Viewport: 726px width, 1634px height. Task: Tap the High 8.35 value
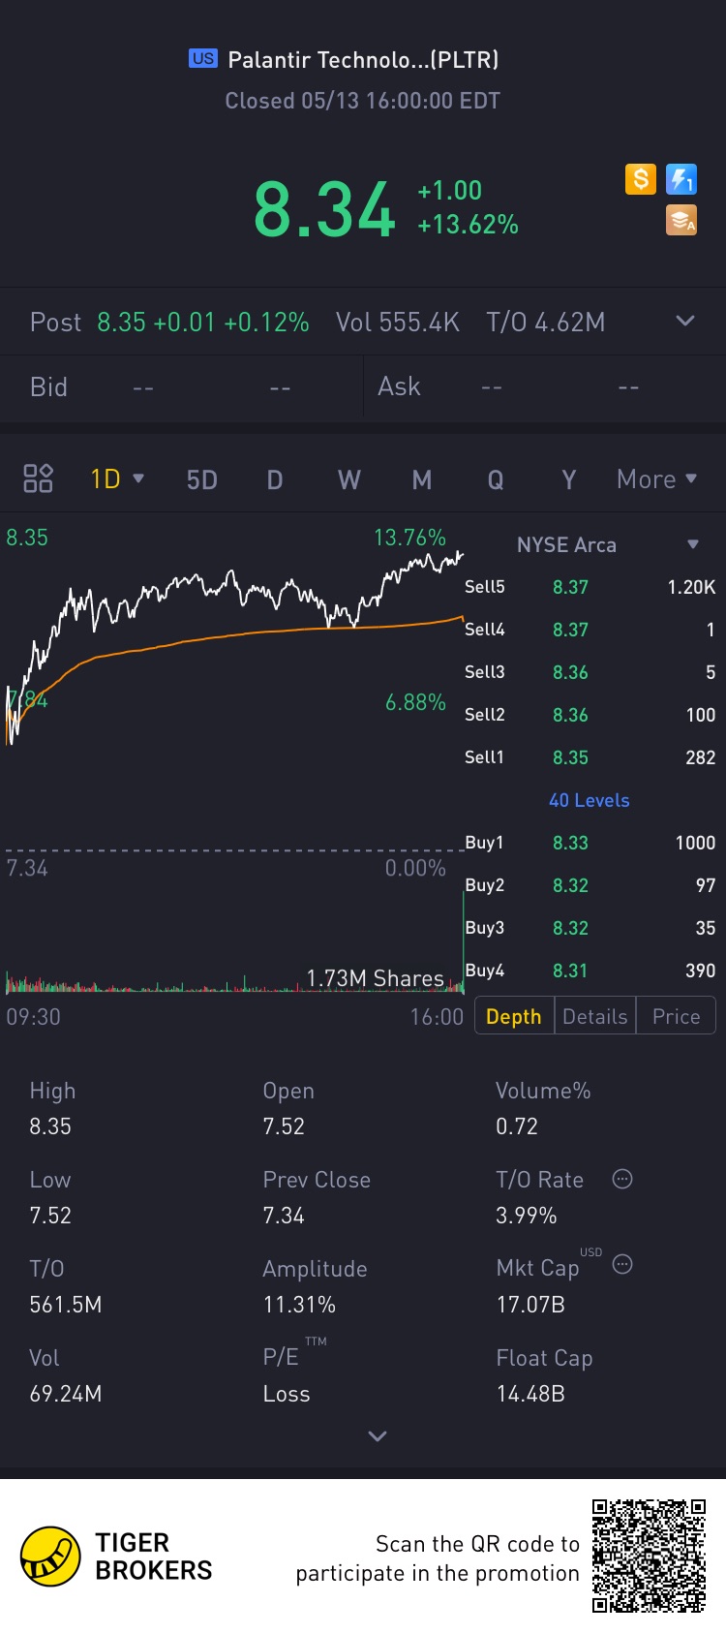50,1126
